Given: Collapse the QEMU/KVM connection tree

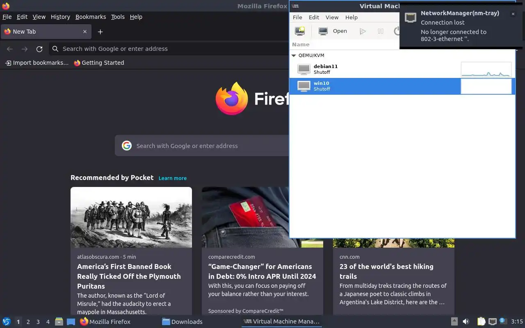Looking at the screenshot, I should tap(294, 55).
